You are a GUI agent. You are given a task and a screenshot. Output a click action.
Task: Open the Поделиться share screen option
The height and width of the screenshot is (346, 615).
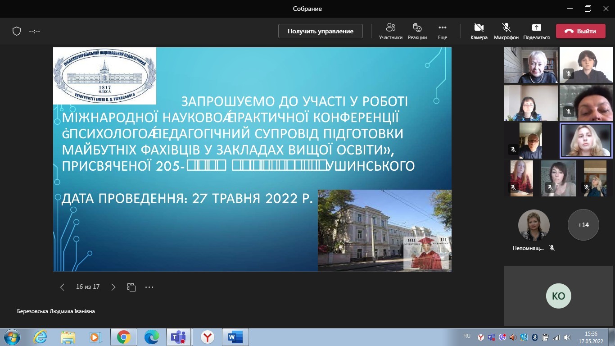536,31
